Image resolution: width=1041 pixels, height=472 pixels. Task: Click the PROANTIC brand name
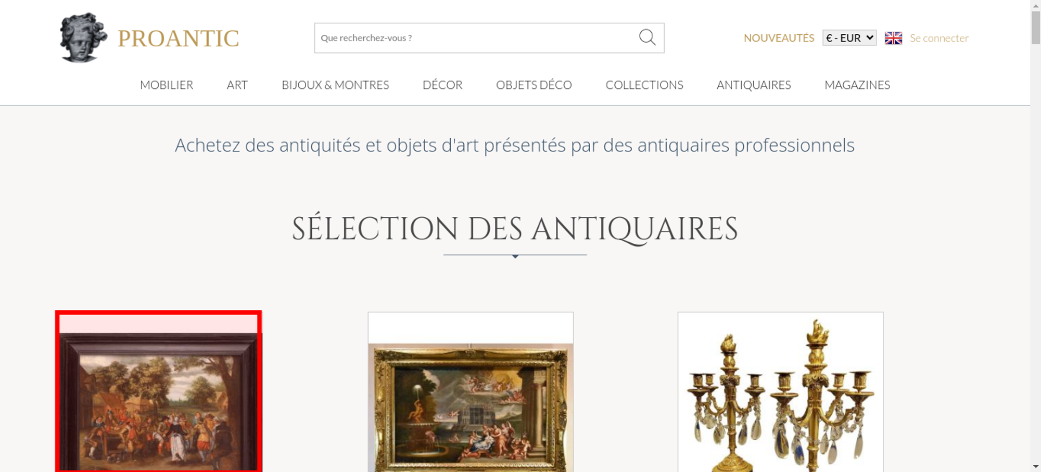point(178,38)
